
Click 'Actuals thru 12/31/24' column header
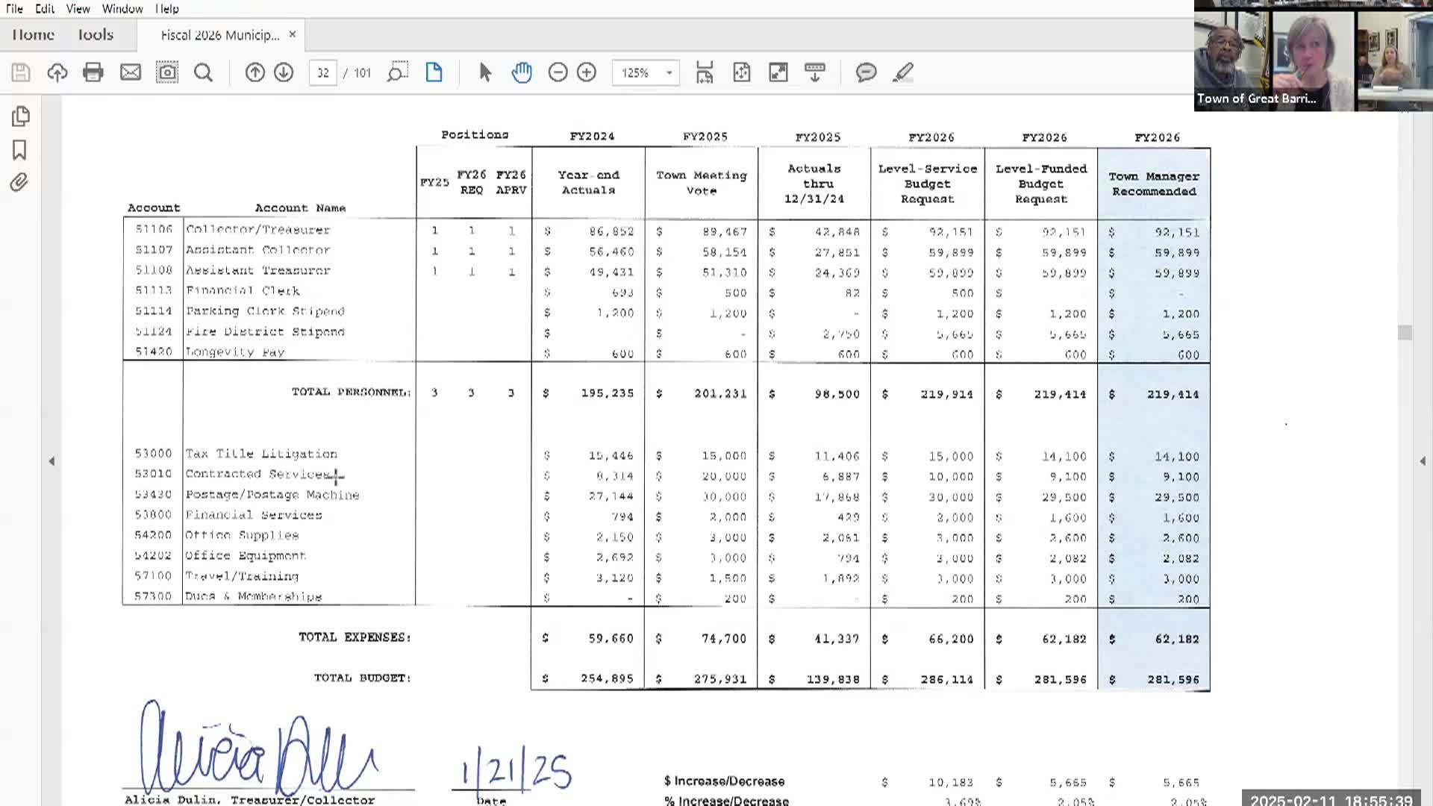click(814, 184)
